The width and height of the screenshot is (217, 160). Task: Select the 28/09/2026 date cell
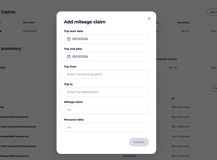click(x=130, y=156)
